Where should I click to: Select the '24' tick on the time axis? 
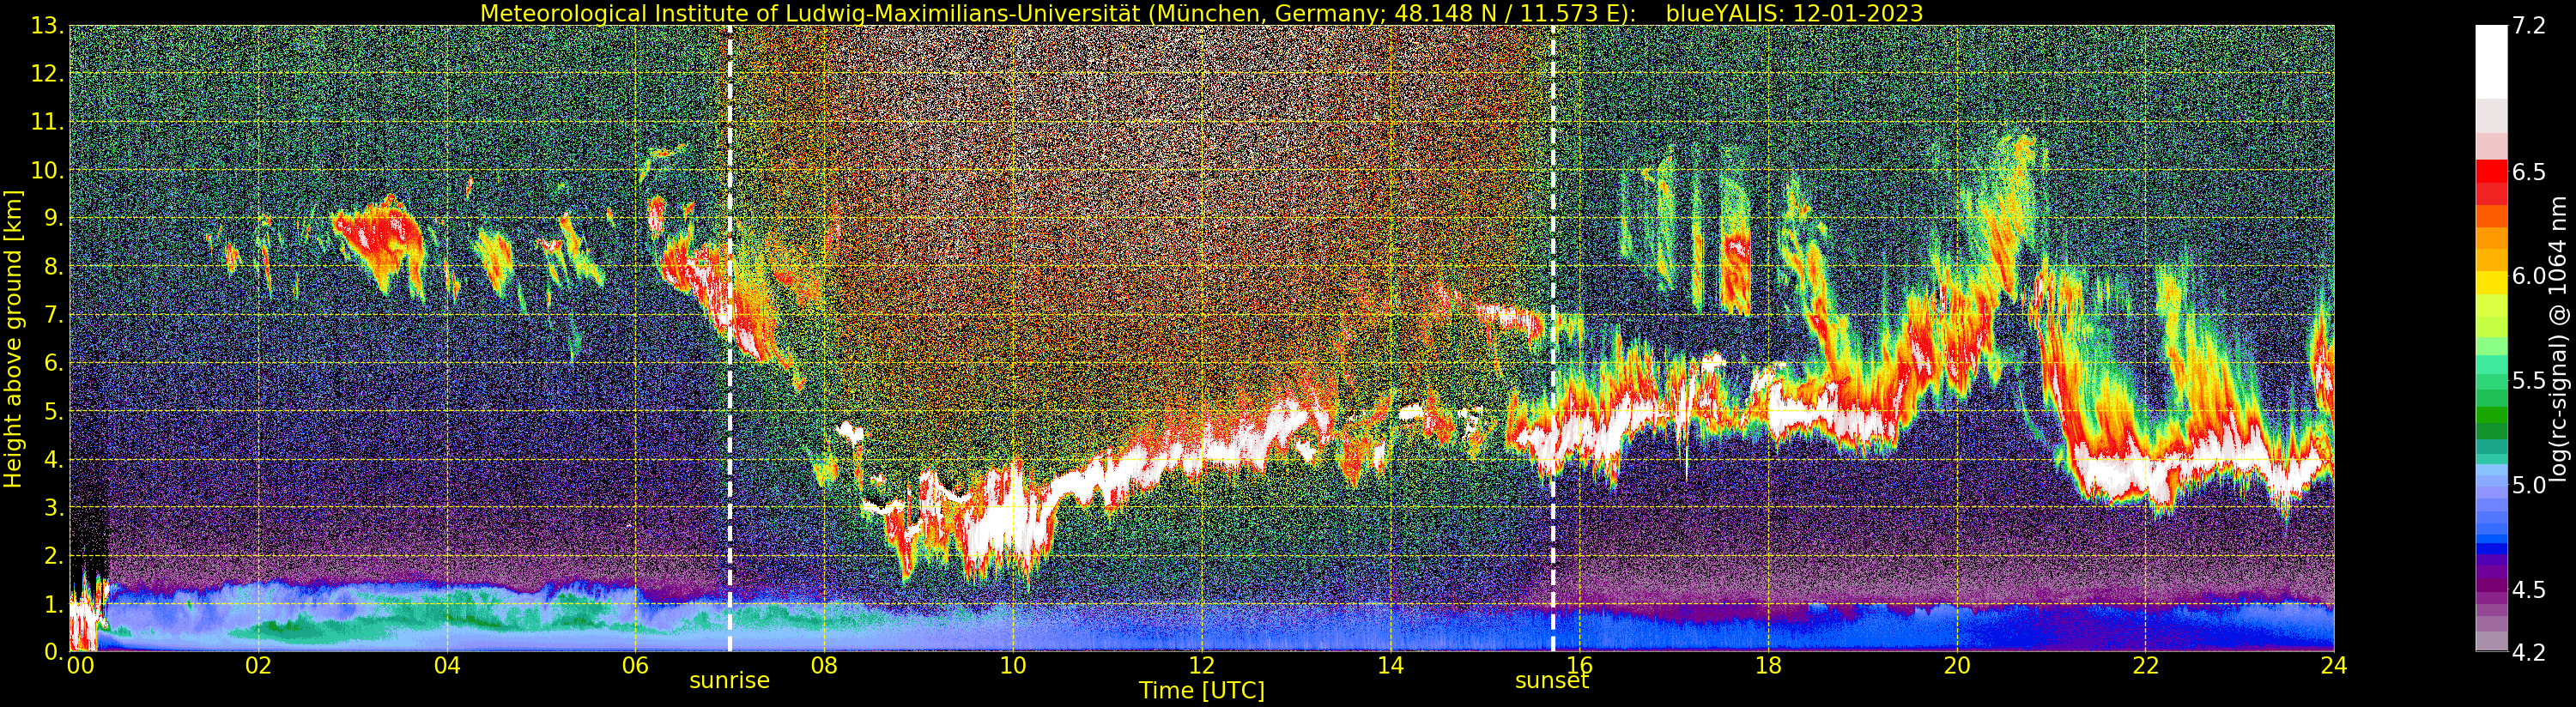tap(2334, 665)
